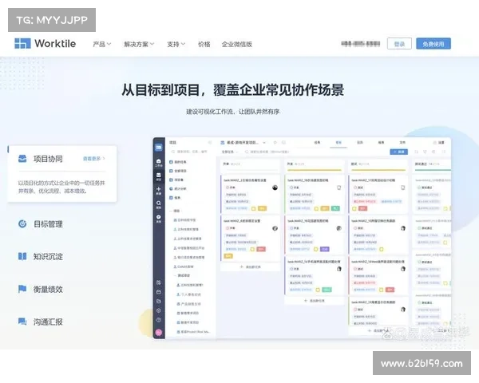Screen dimensions: 479x383
Task: Click the 设置 gear in project header
Action: click(x=438, y=143)
